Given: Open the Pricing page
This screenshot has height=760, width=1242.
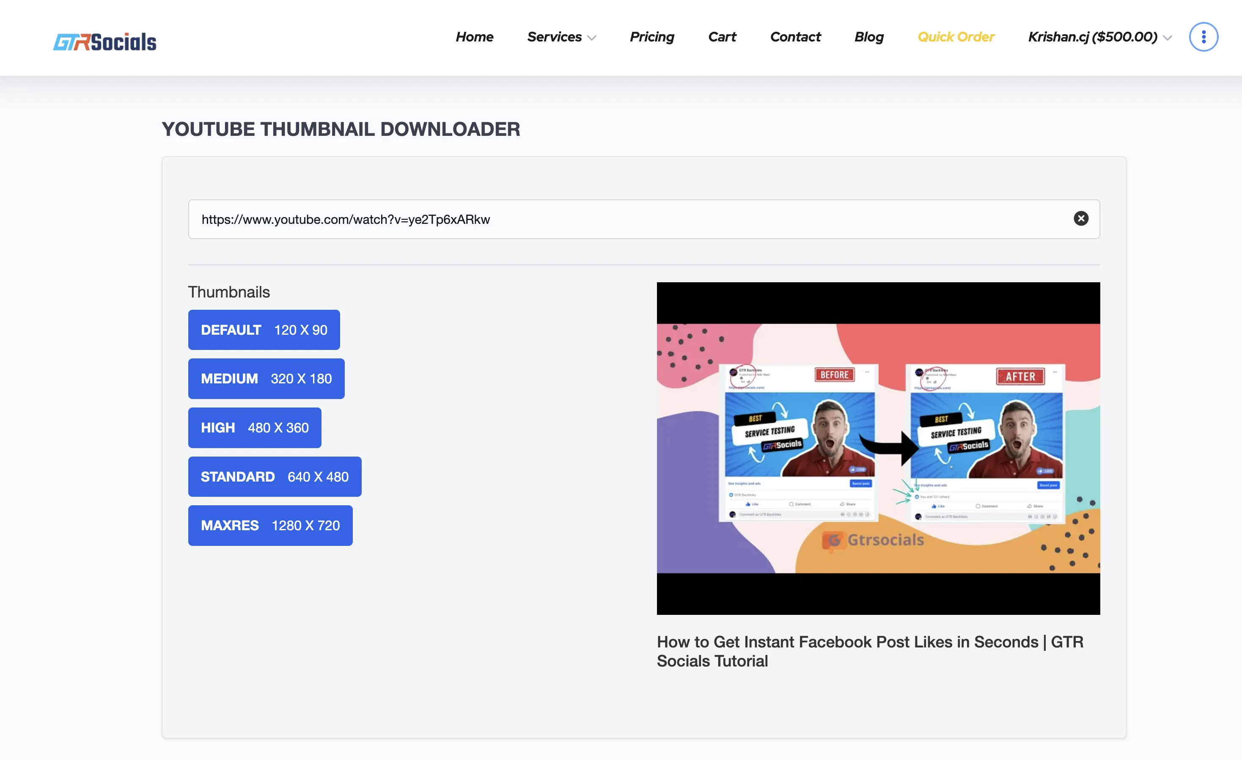Looking at the screenshot, I should 652,37.
